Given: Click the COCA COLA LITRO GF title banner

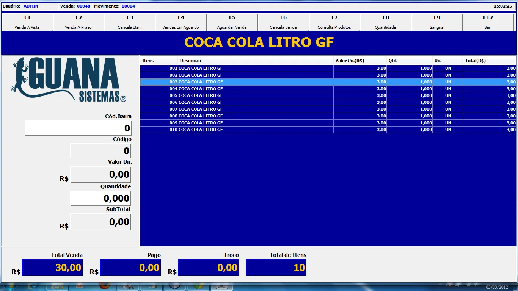Looking at the screenshot, I should coord(259,42).
